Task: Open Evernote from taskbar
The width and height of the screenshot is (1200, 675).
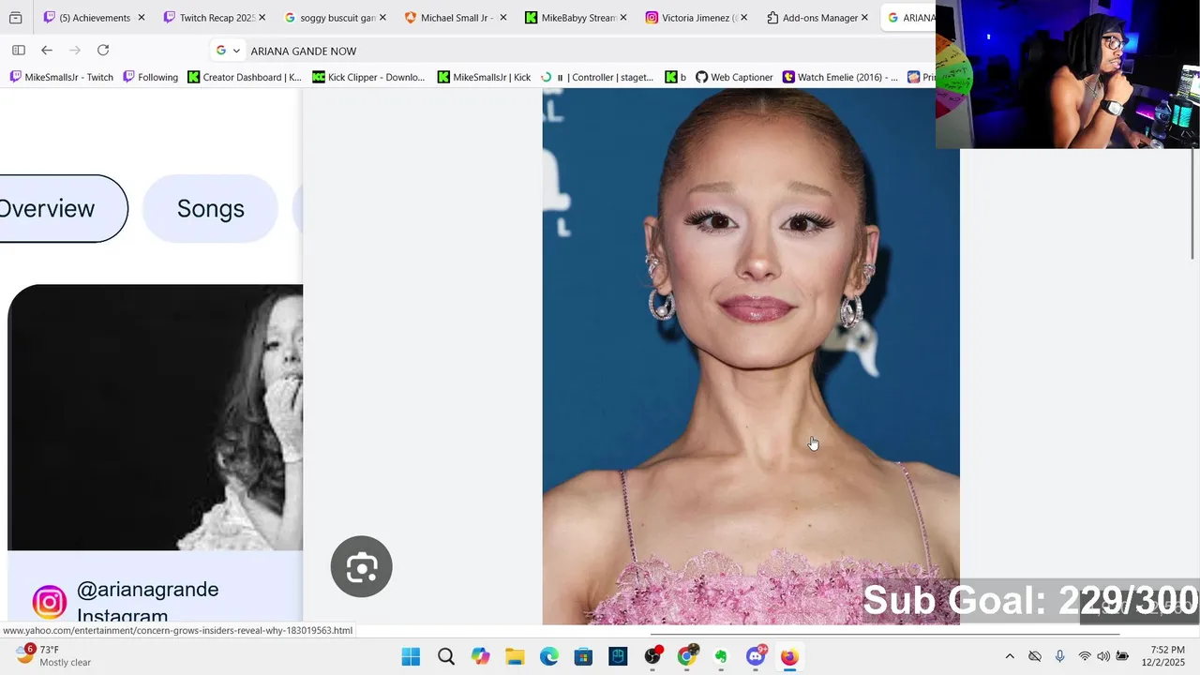Action: (721, 656)
